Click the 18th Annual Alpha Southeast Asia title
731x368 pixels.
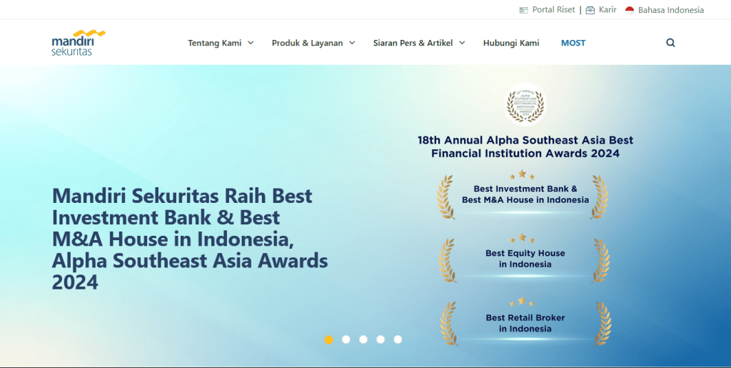pos(525,146)
